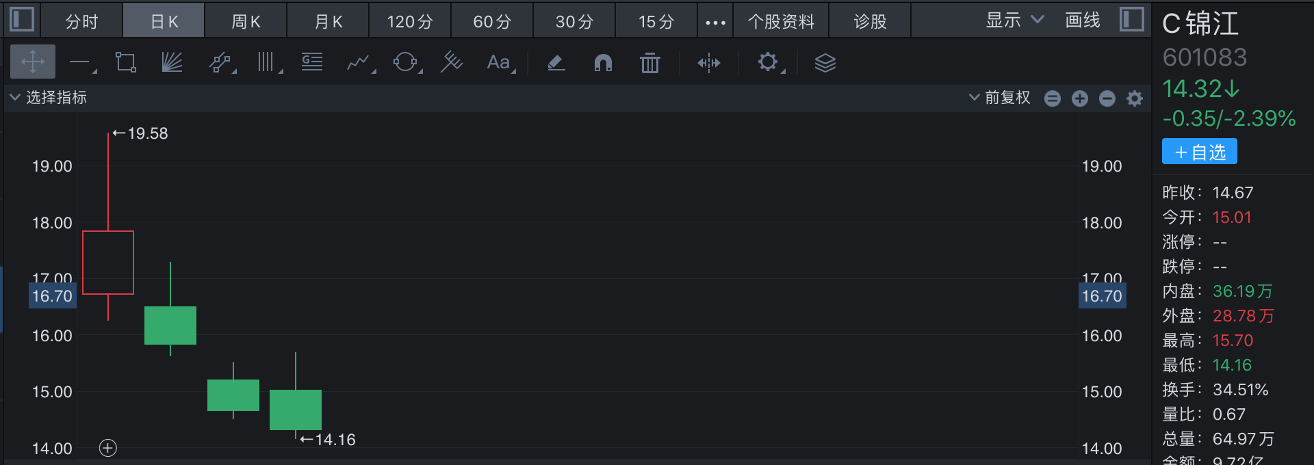Switch to the 60分 timeframe tab
The width and height of the screenshot is (1314, 465).
492,22
